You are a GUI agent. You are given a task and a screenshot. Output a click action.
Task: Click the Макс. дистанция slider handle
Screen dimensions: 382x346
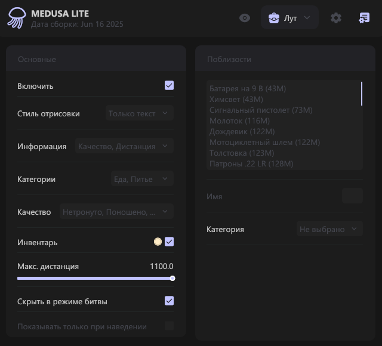point(172,278)
